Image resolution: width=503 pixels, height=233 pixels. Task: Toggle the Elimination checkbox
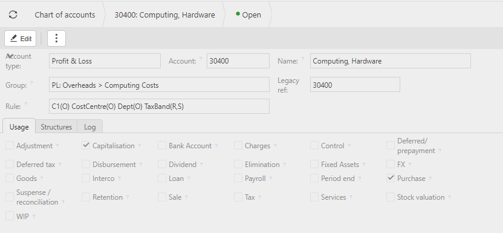(238, 165)
